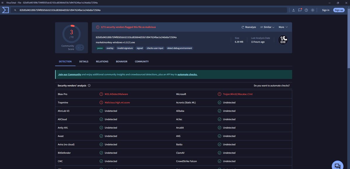
Task: Click the Avast undetected checkmark icon
Action: coord(101,136)
